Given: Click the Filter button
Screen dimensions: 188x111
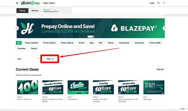Looking at the screenshot, I should click(50, 59).
